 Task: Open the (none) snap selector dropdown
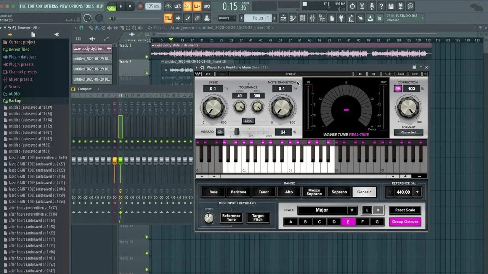pyautogui.click(x=226, y=18)
